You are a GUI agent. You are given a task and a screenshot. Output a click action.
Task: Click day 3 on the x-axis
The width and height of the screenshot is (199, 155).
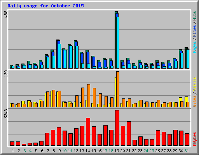[x=24, y=151]
